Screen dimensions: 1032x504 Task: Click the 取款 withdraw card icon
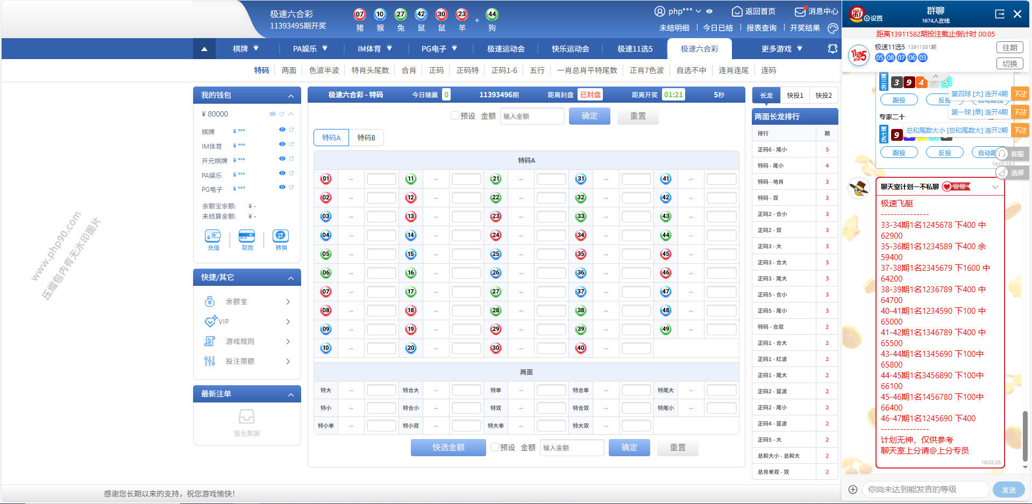click(x=247, y=236)
